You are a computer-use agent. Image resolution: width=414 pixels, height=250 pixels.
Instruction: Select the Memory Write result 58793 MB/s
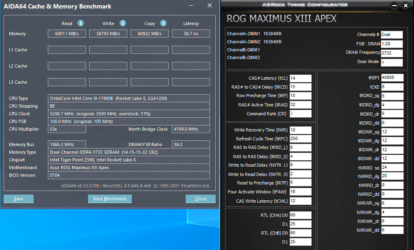[x=108, y=34]
